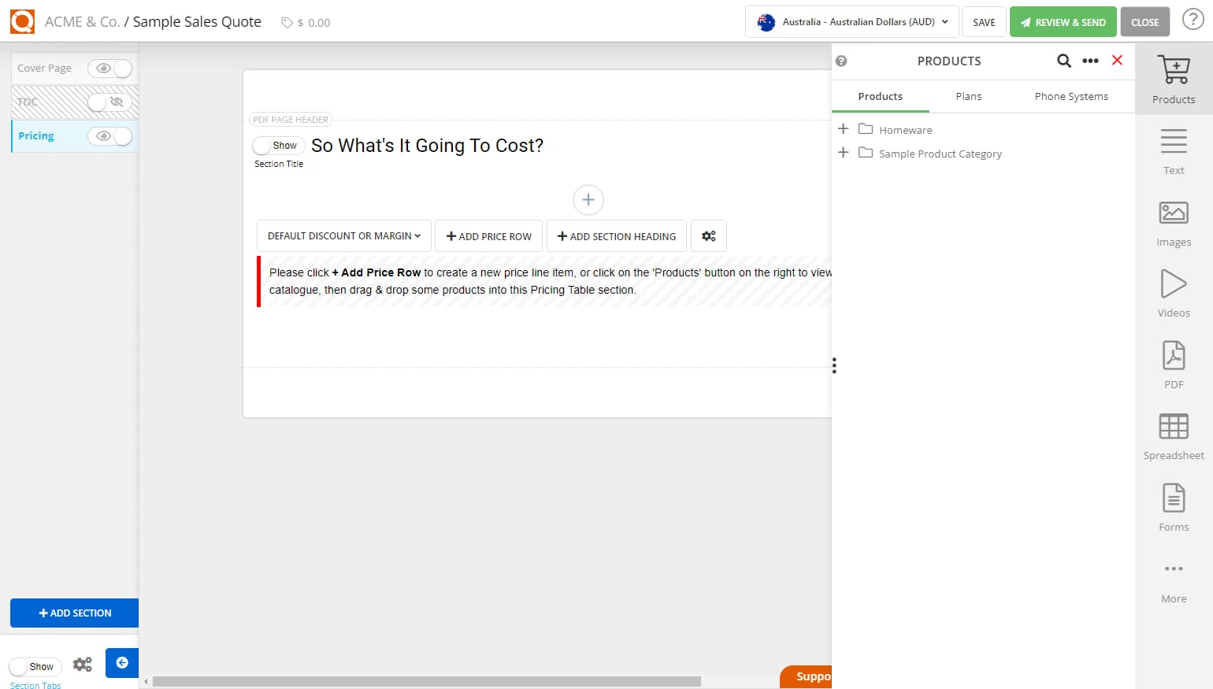Viewport: 1213px width, 689px height.
Task: Enable the hidden TOC section
Action: click(110, 102)
